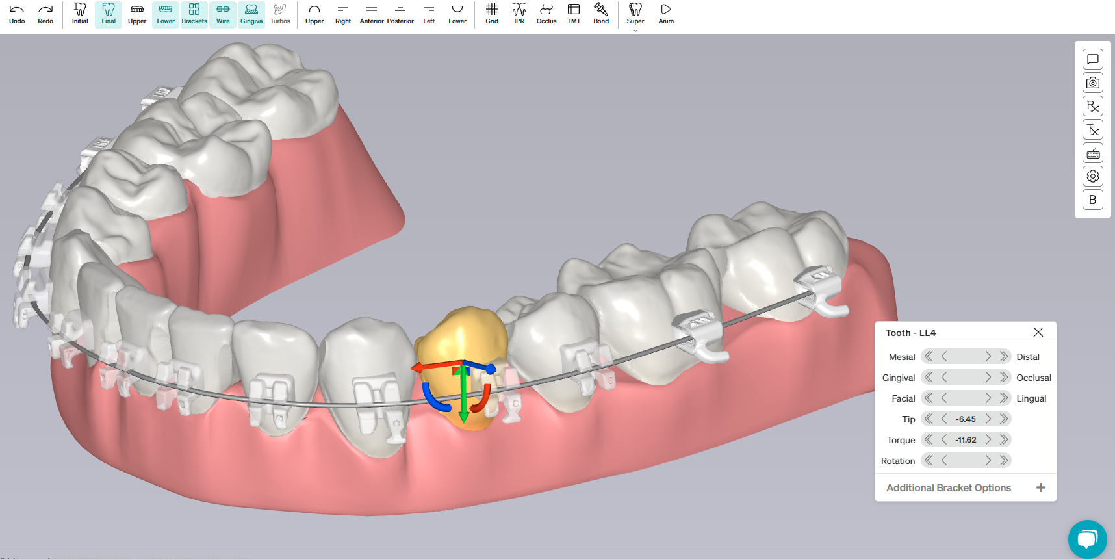Viewport: 1115px width, 559px height.
Task: Open Super superimposition tool
Action: pos(635,14)
